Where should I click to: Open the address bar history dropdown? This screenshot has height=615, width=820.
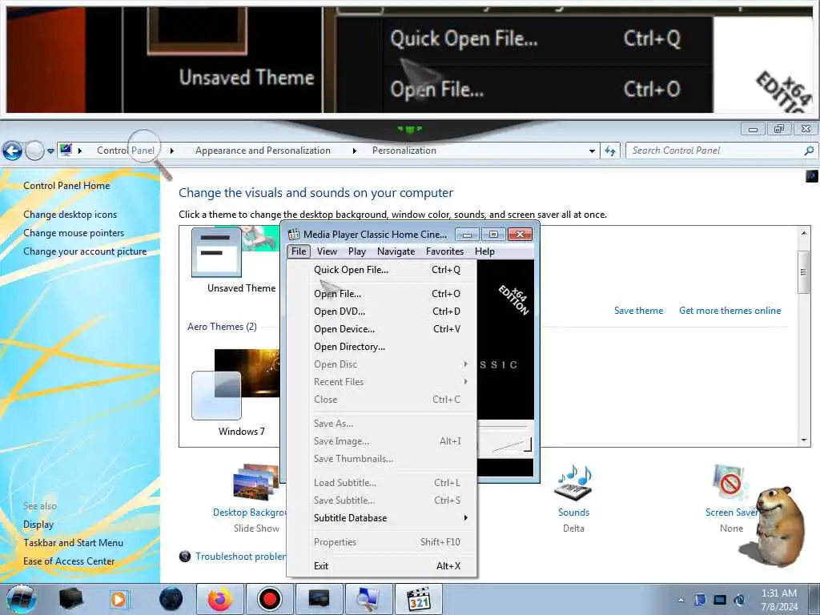[592, 151]
